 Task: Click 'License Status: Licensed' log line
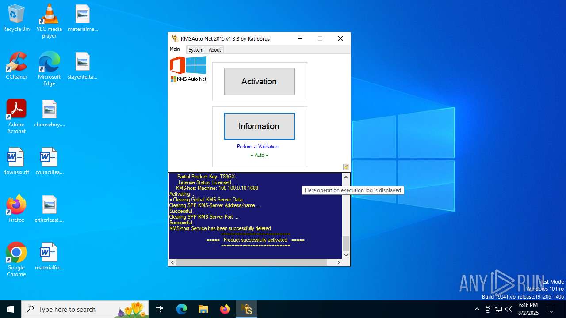205,182
